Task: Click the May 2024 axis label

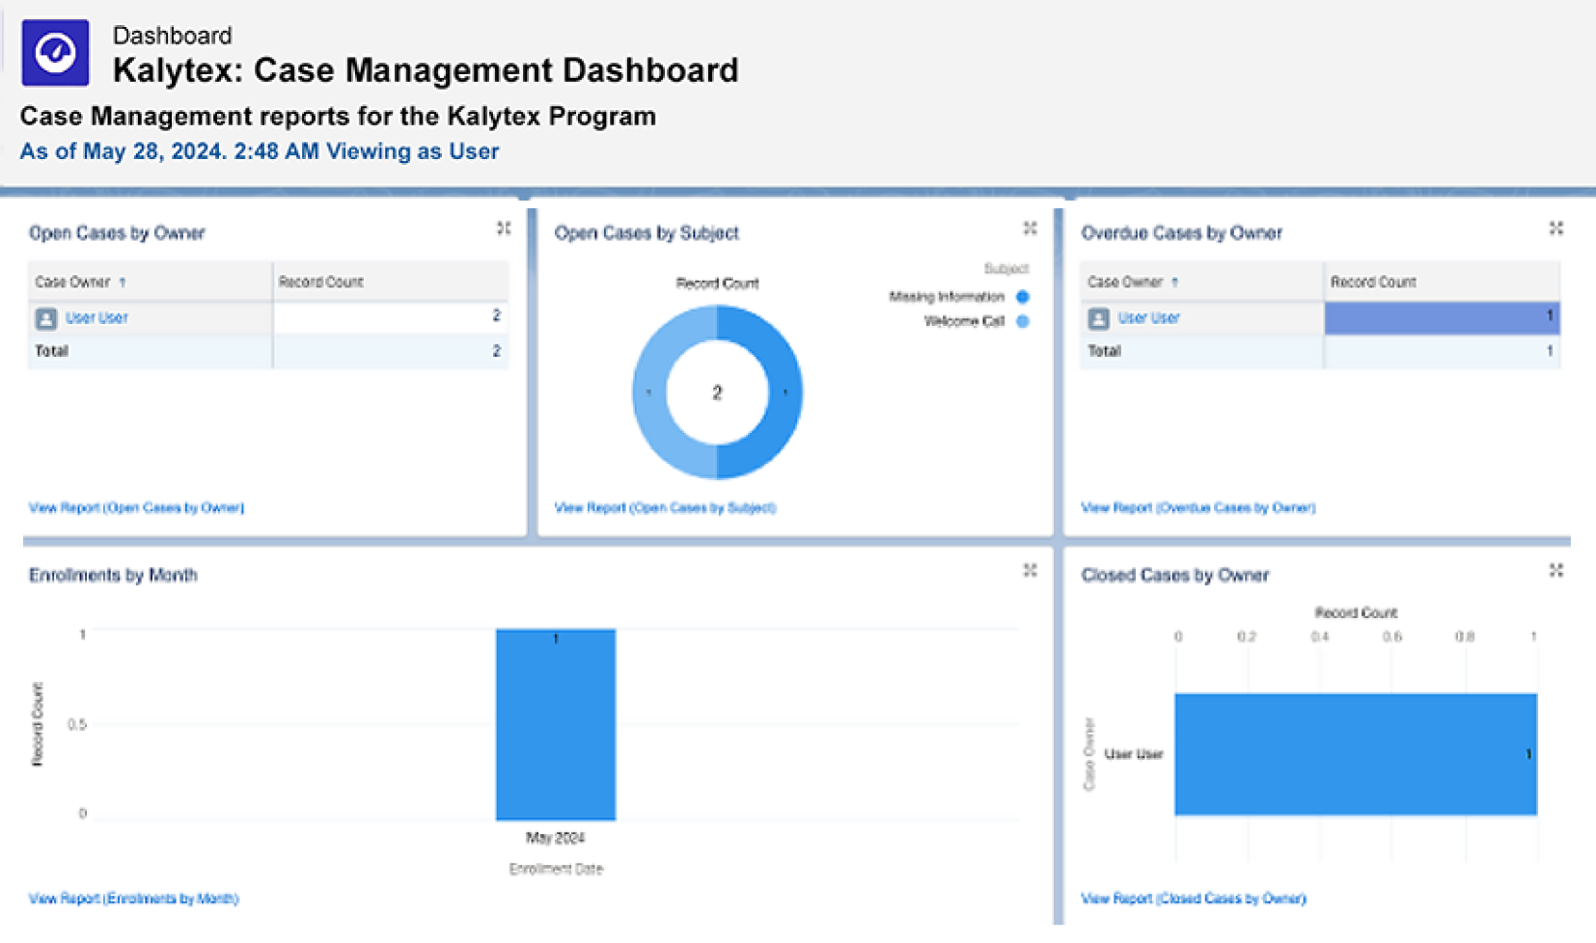Action: [555, 838]
